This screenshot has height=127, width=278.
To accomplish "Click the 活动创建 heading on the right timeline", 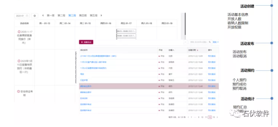I will pos(247,6).
